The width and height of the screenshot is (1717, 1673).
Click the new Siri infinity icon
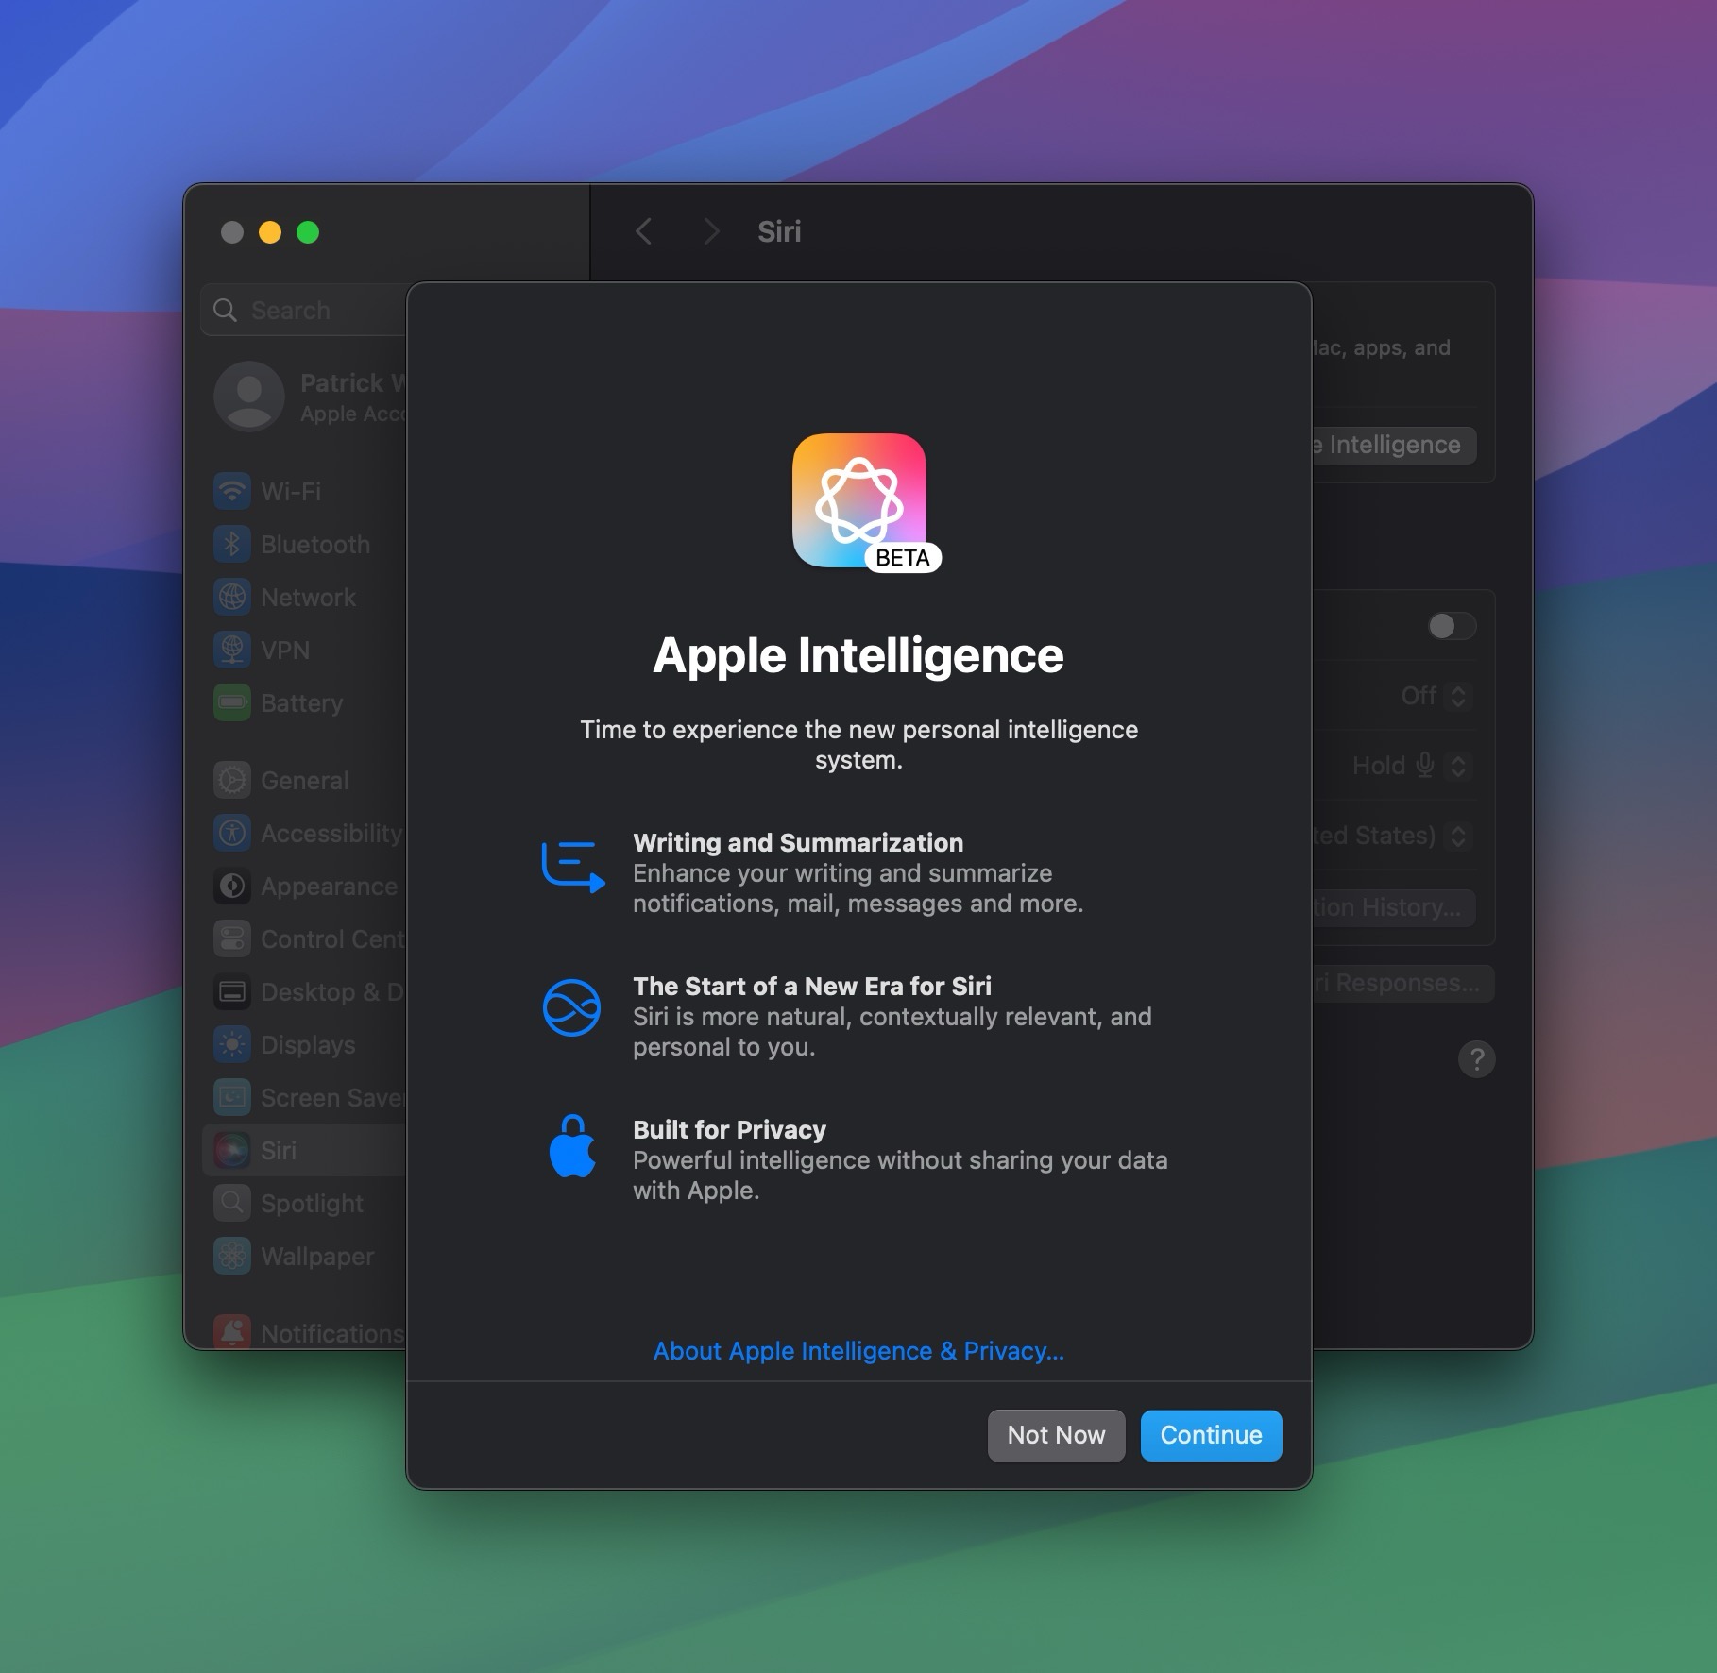point(571,1007)
